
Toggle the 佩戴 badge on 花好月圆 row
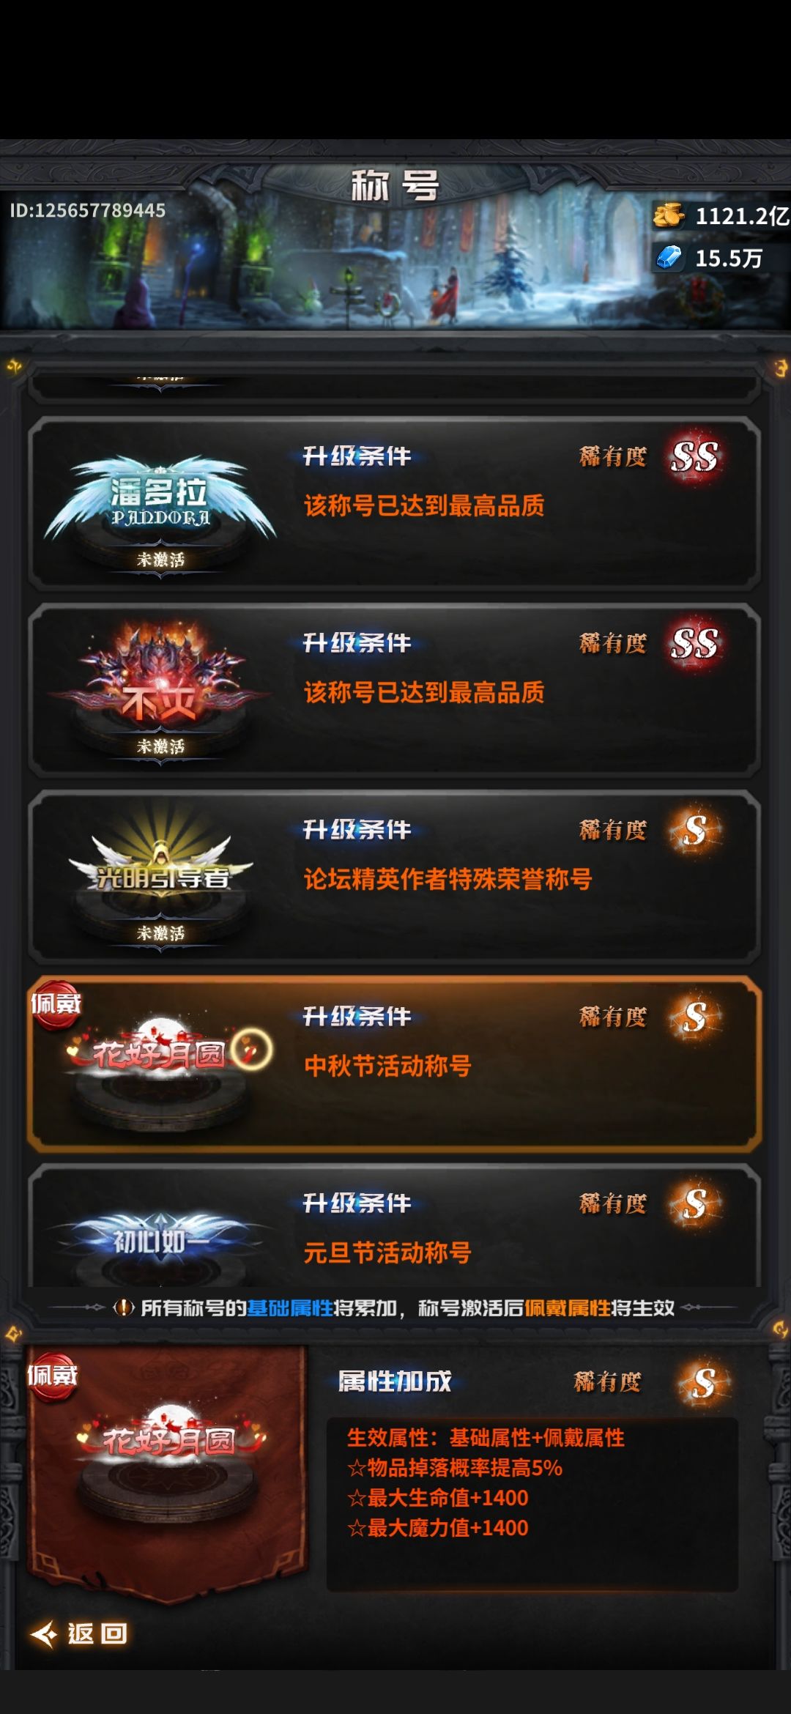tap(56, 1005)
